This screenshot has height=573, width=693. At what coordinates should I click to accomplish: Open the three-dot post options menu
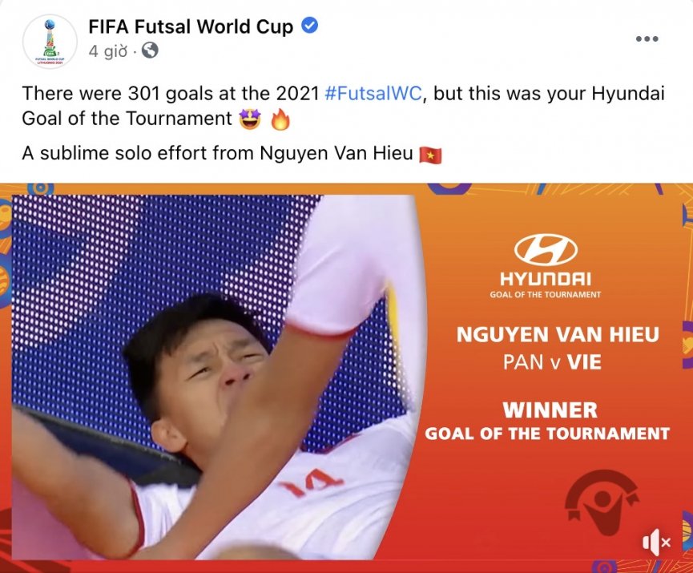[x=647, y=38]
